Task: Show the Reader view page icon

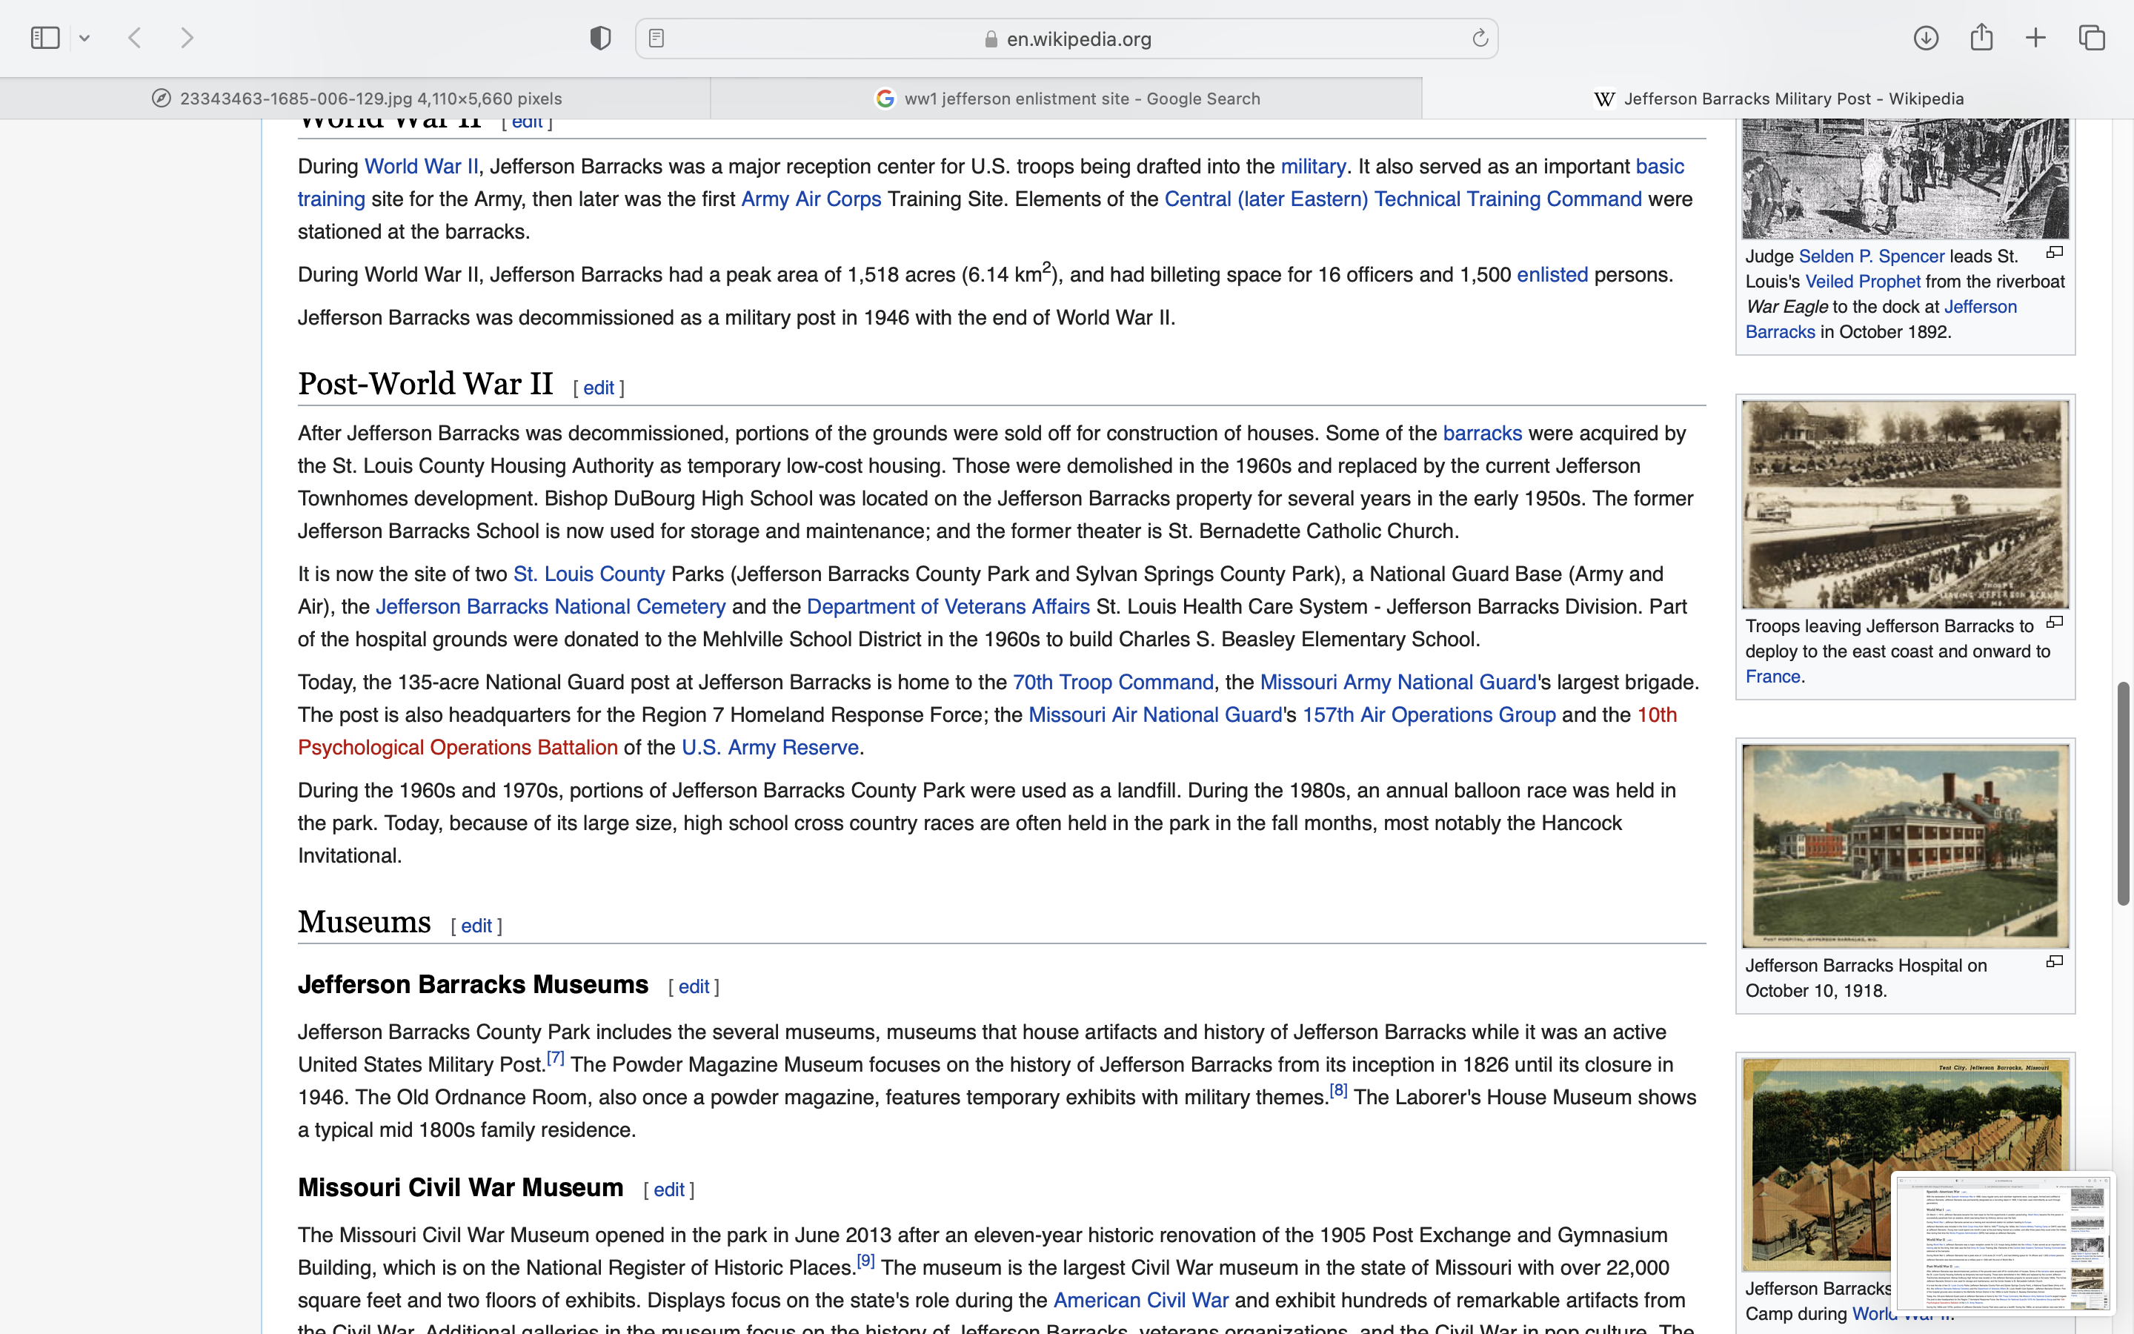Action: [x=656, y=38]
